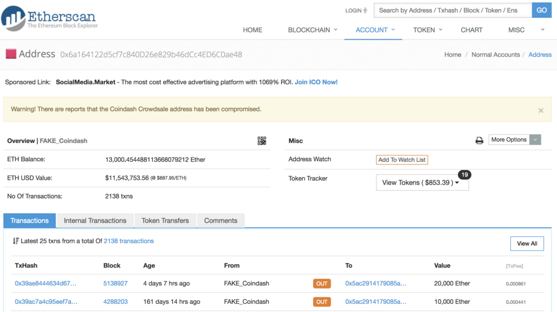557x312 pixels.
Task: Open transaction 0x39ac7a4c95eef7a…
Action: coord(46,302)
